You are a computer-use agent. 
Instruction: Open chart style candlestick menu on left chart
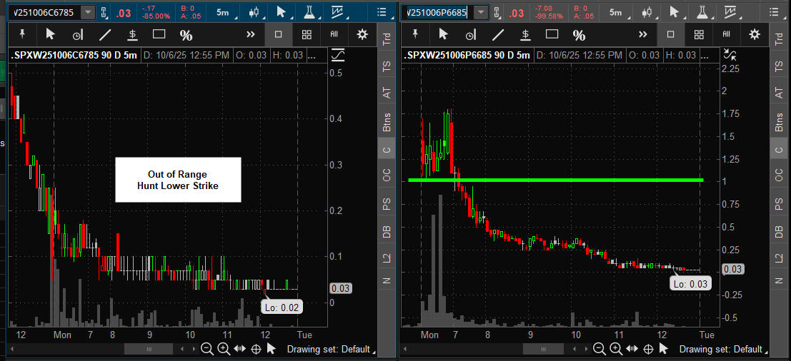(256, 13)
